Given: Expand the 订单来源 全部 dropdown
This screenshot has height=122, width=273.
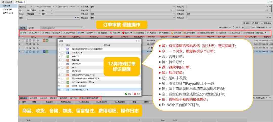Looking at the screenshot, I should [174, 7].
